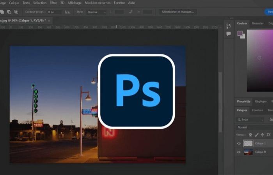Switch to the Propriétés tab

pyautogui.click(x=244, y=101)
